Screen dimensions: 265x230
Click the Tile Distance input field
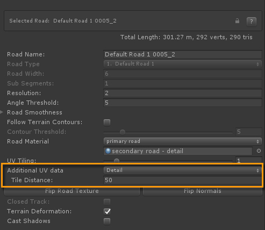[x=183, y=180]
